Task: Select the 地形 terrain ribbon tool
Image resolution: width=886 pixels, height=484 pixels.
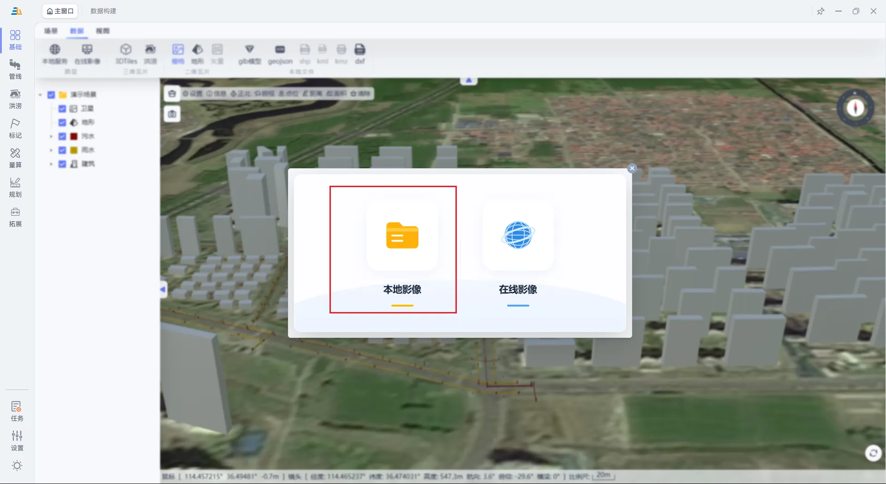Action: coord(198,54)
